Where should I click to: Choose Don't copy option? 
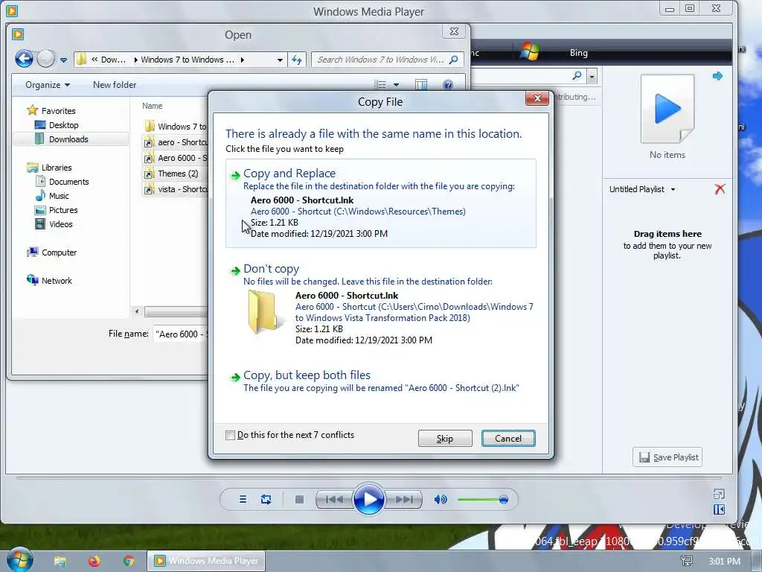pyautogui.click(x=380, y=305)
